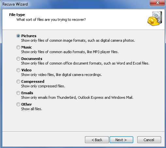The width and height of the screenshot is (166, 148).
Task: Click the Documents label text
Action: (x=32, y=59)
